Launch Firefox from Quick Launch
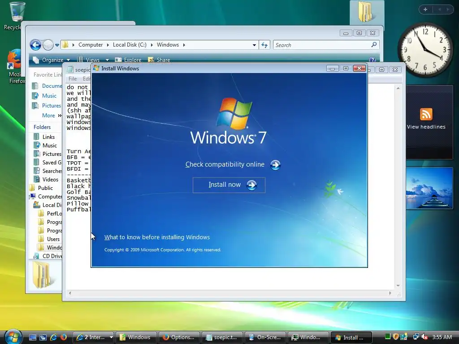 point(63,337)
